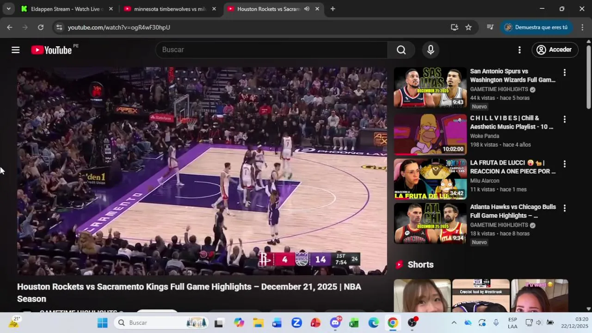Open San Antonio Spurs vs Wizards thumbnail
Screen dimensions: 592x333
430,87
